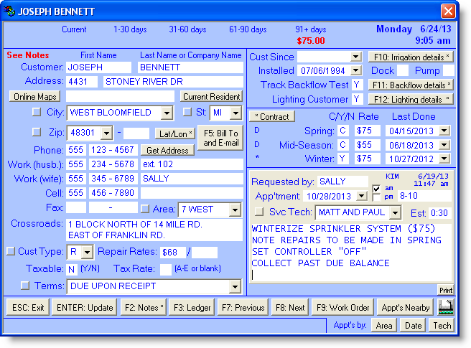The image size is (471, 348).
Task: Click the Get Address button
Action: click(x=168, y=150)
